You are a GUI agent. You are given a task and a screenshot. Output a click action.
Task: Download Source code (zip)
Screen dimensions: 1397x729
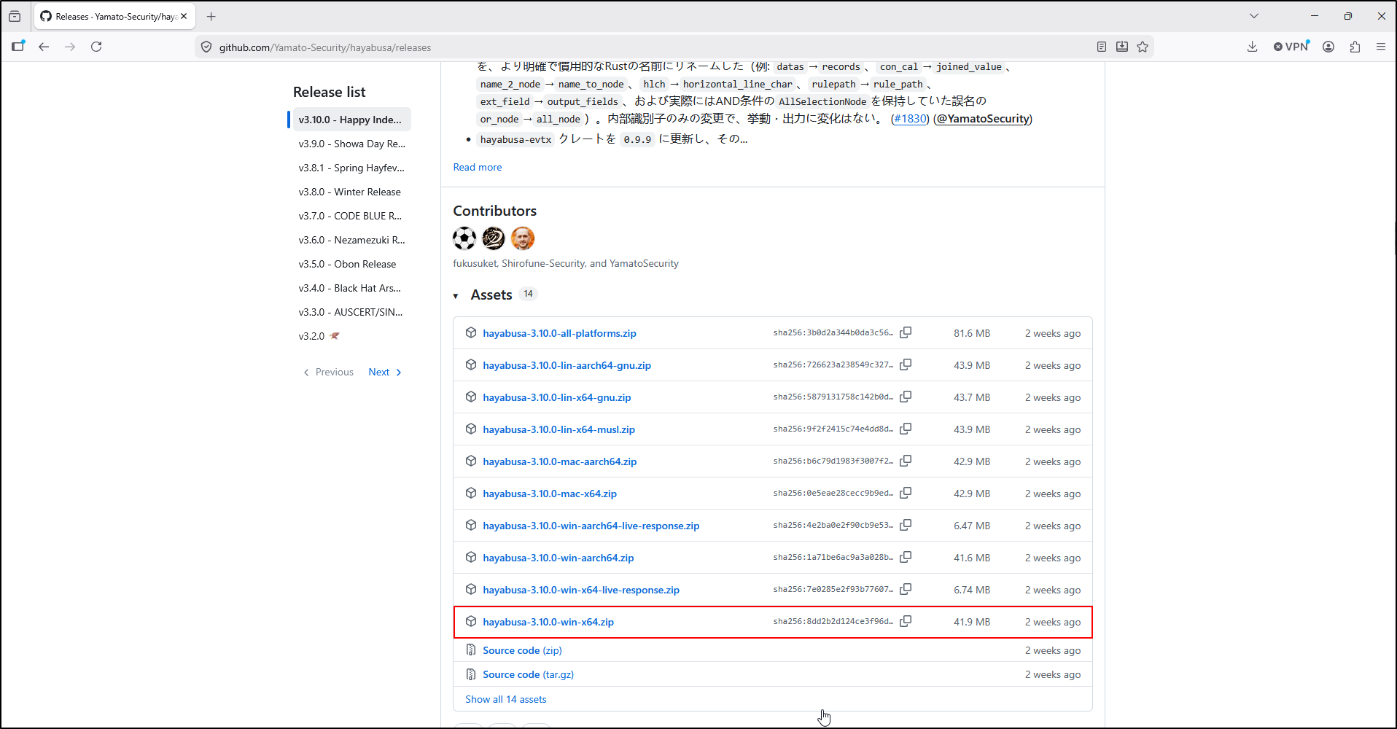click(x=522, y=650)
